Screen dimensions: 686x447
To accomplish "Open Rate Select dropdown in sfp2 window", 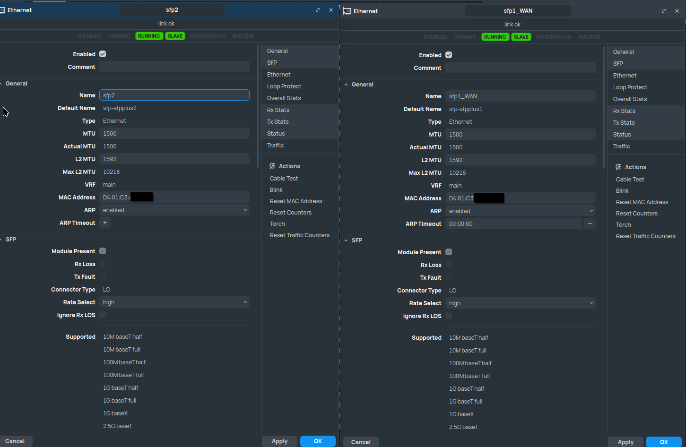I will 174,302.
